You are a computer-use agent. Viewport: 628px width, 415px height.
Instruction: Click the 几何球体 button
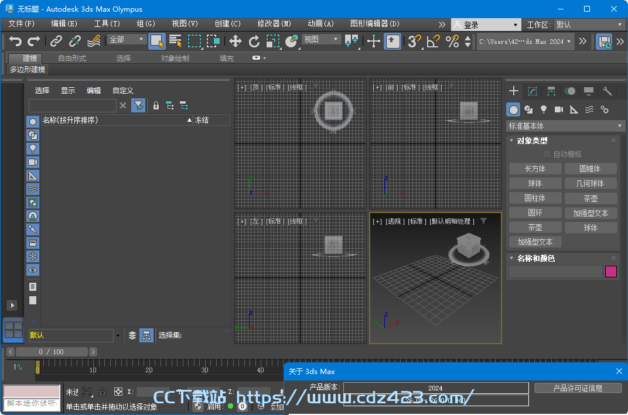click(591, 184)
